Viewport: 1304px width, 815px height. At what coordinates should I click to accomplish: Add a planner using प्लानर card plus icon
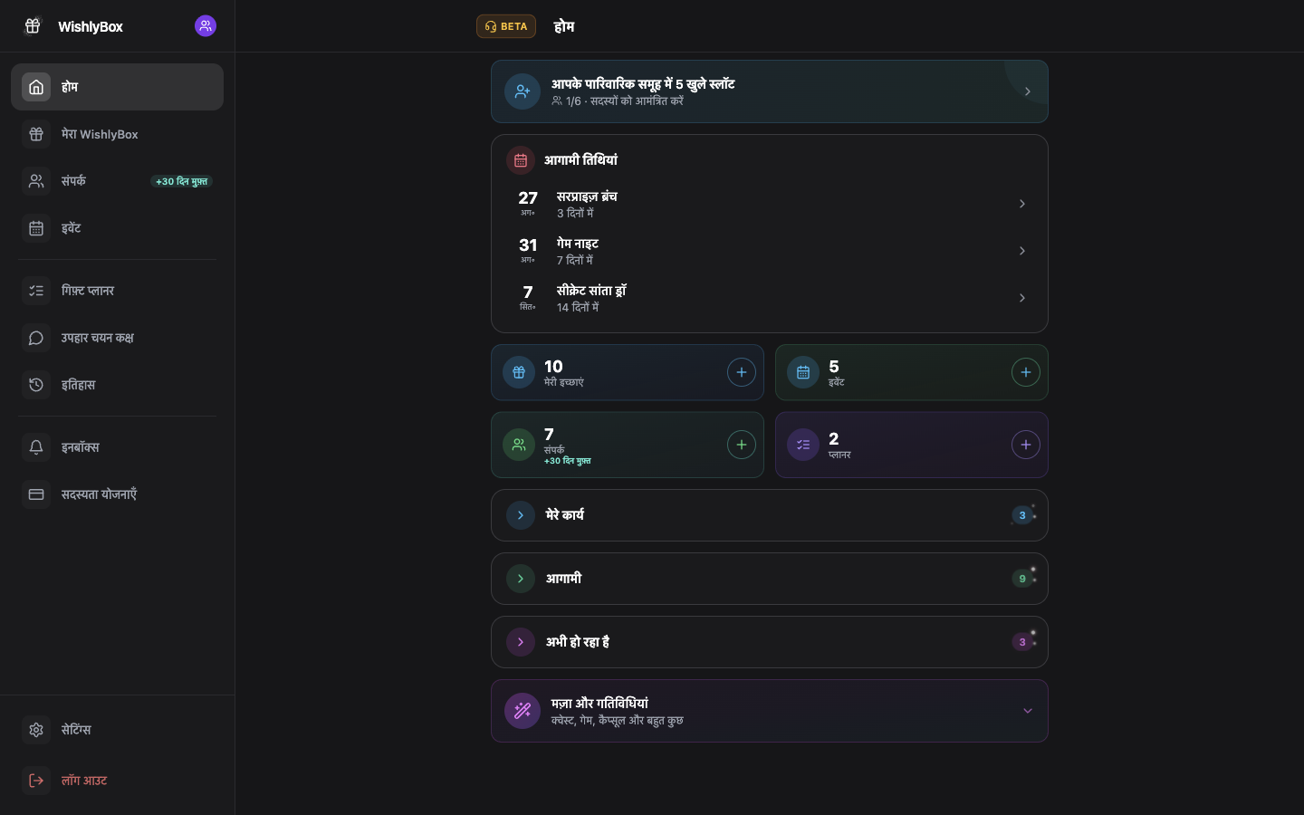pyautogui.click(x=1025, y=445)
